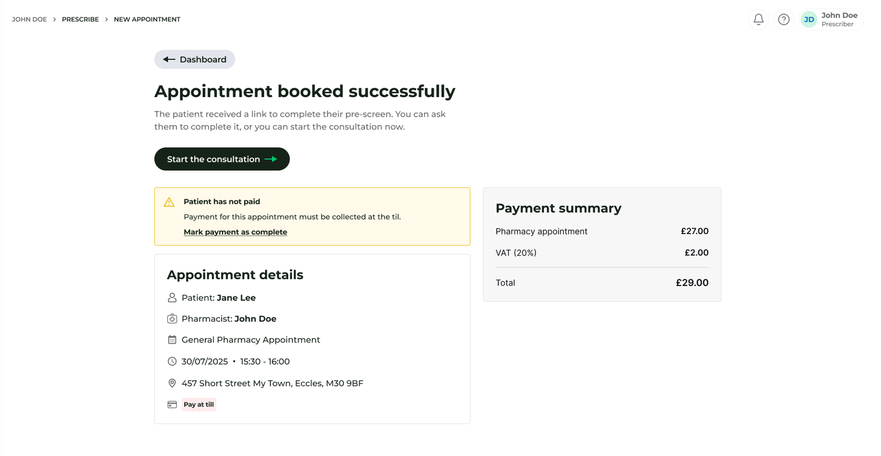The height and width of the screenshot is (456, 881).
Task: Open JOHN DOE breadcrumb
Action: [29, 19]
